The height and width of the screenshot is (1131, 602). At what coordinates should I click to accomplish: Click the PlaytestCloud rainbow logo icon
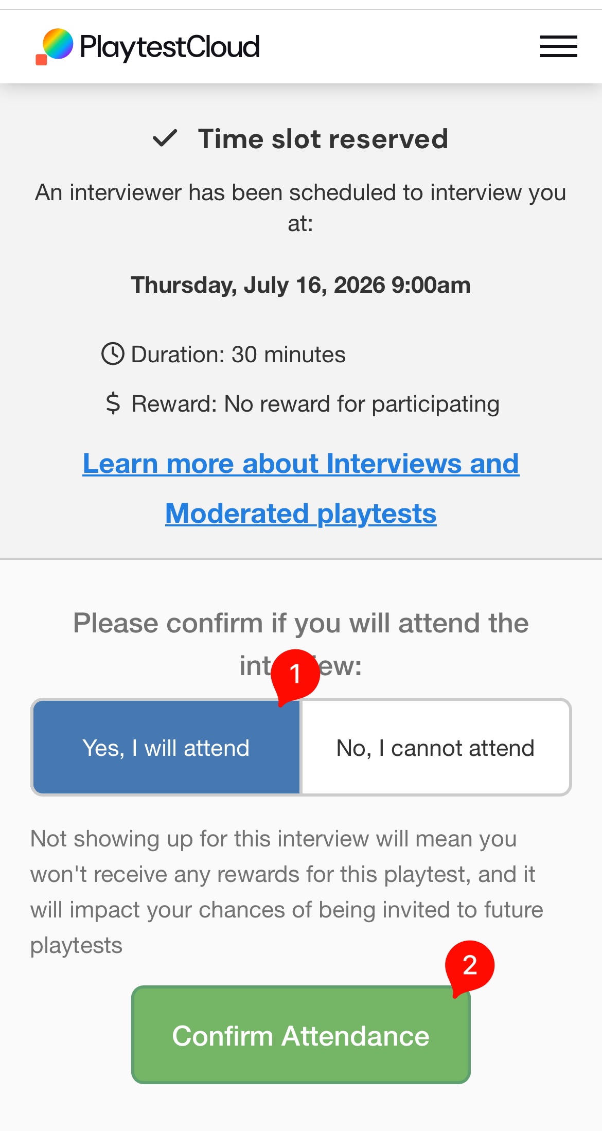click(55, 46)
